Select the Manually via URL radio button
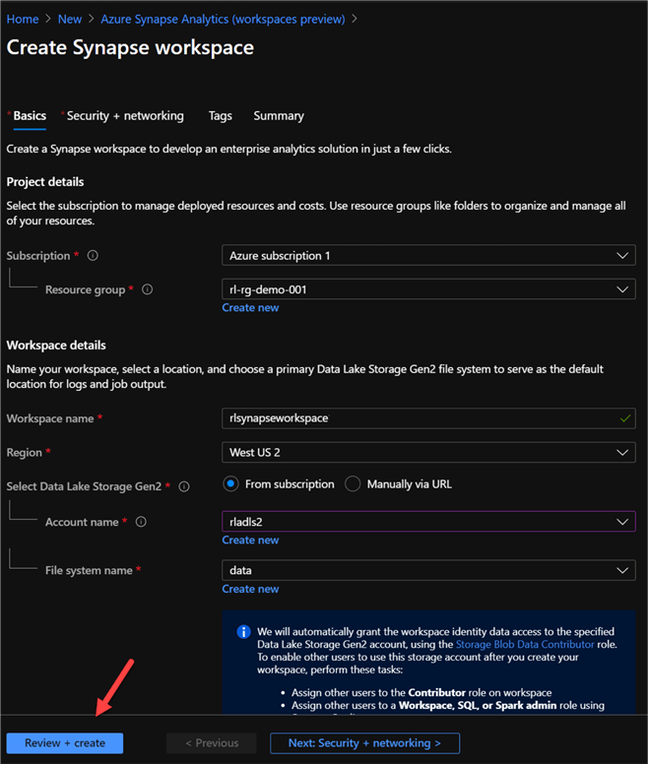This screenshot has width=648, height=764. click(x=353, y=483)
